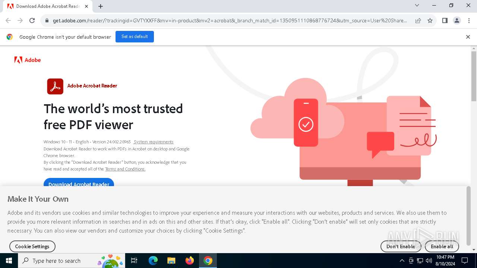
Task: Share this page using the share icon
Action: pos(418,20)
